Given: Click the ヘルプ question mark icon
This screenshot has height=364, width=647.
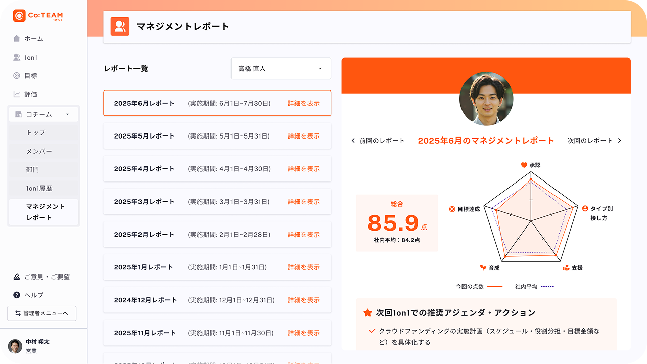Looking at the screenshot, I should click(x=17, y=295).
